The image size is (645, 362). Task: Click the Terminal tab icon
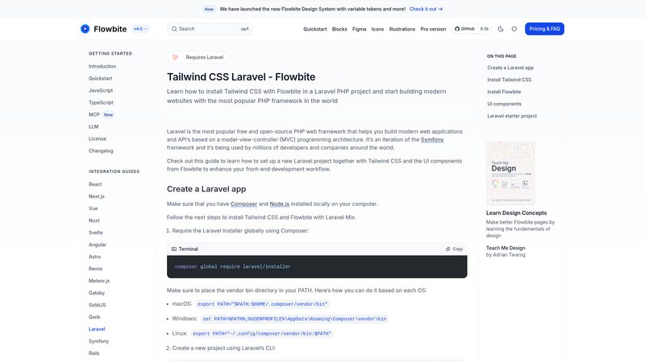click(174, 249)
